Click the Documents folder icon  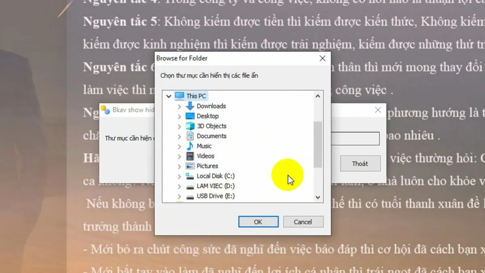[x=190, y=136]
